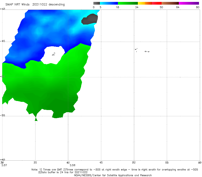202x177 pixels.
Task: Click the color bar label "34"
Action: pos(137,7)
